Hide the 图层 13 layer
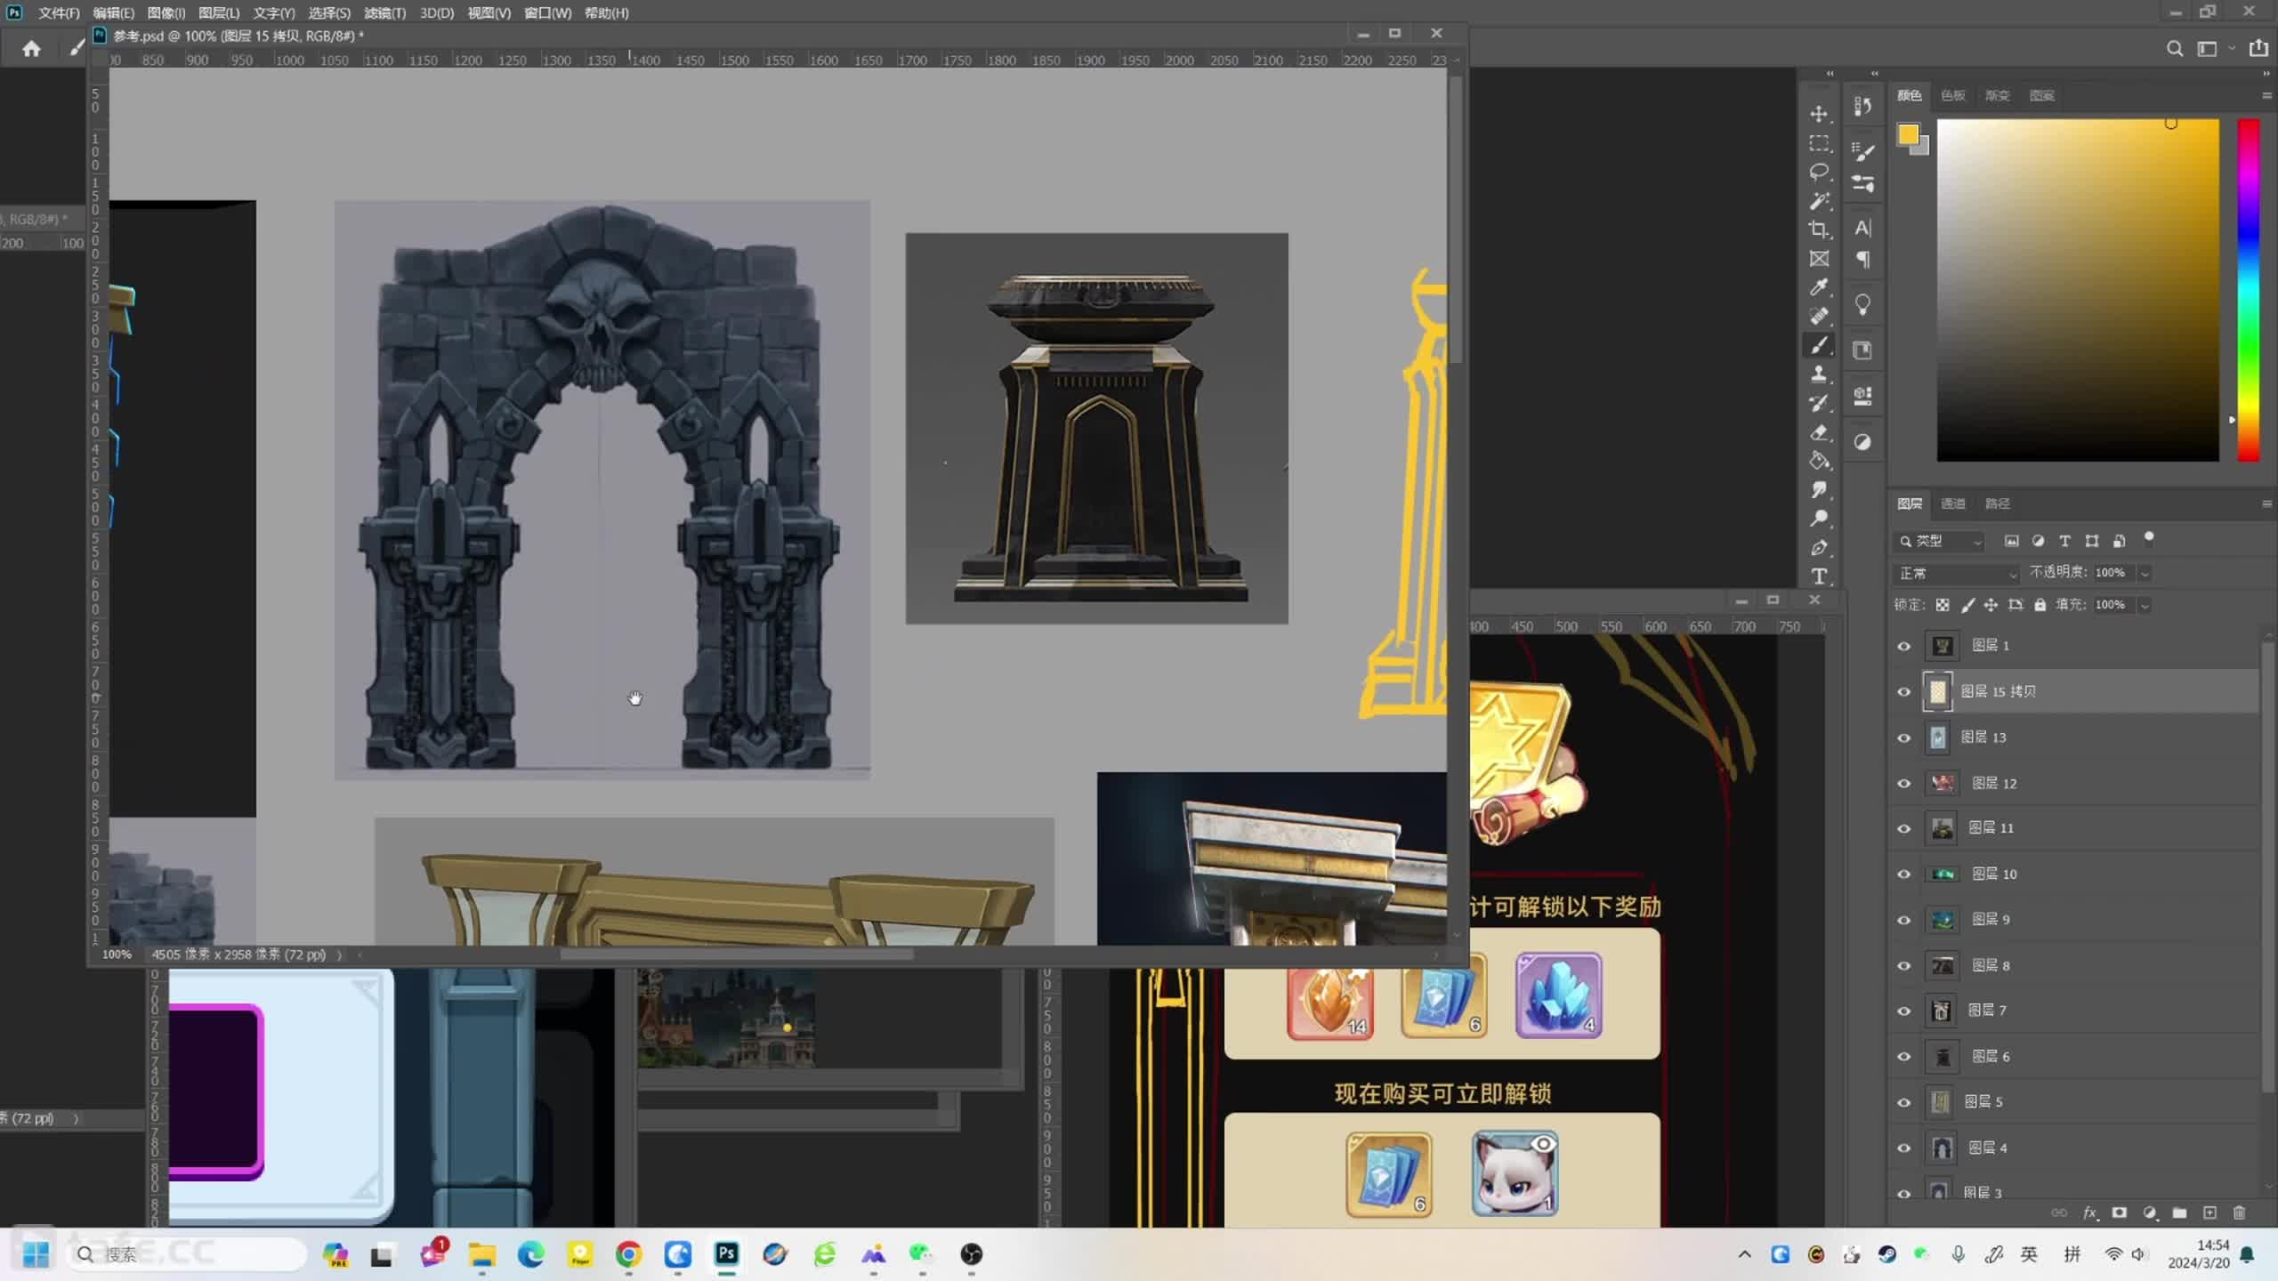Viewport: 2278px width, 1281px height. (1904, 737)
